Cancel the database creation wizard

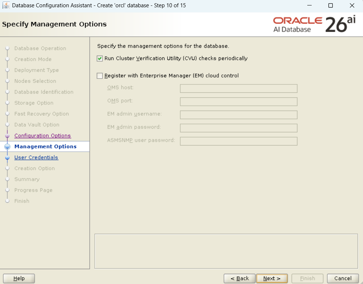coord(343,279)
